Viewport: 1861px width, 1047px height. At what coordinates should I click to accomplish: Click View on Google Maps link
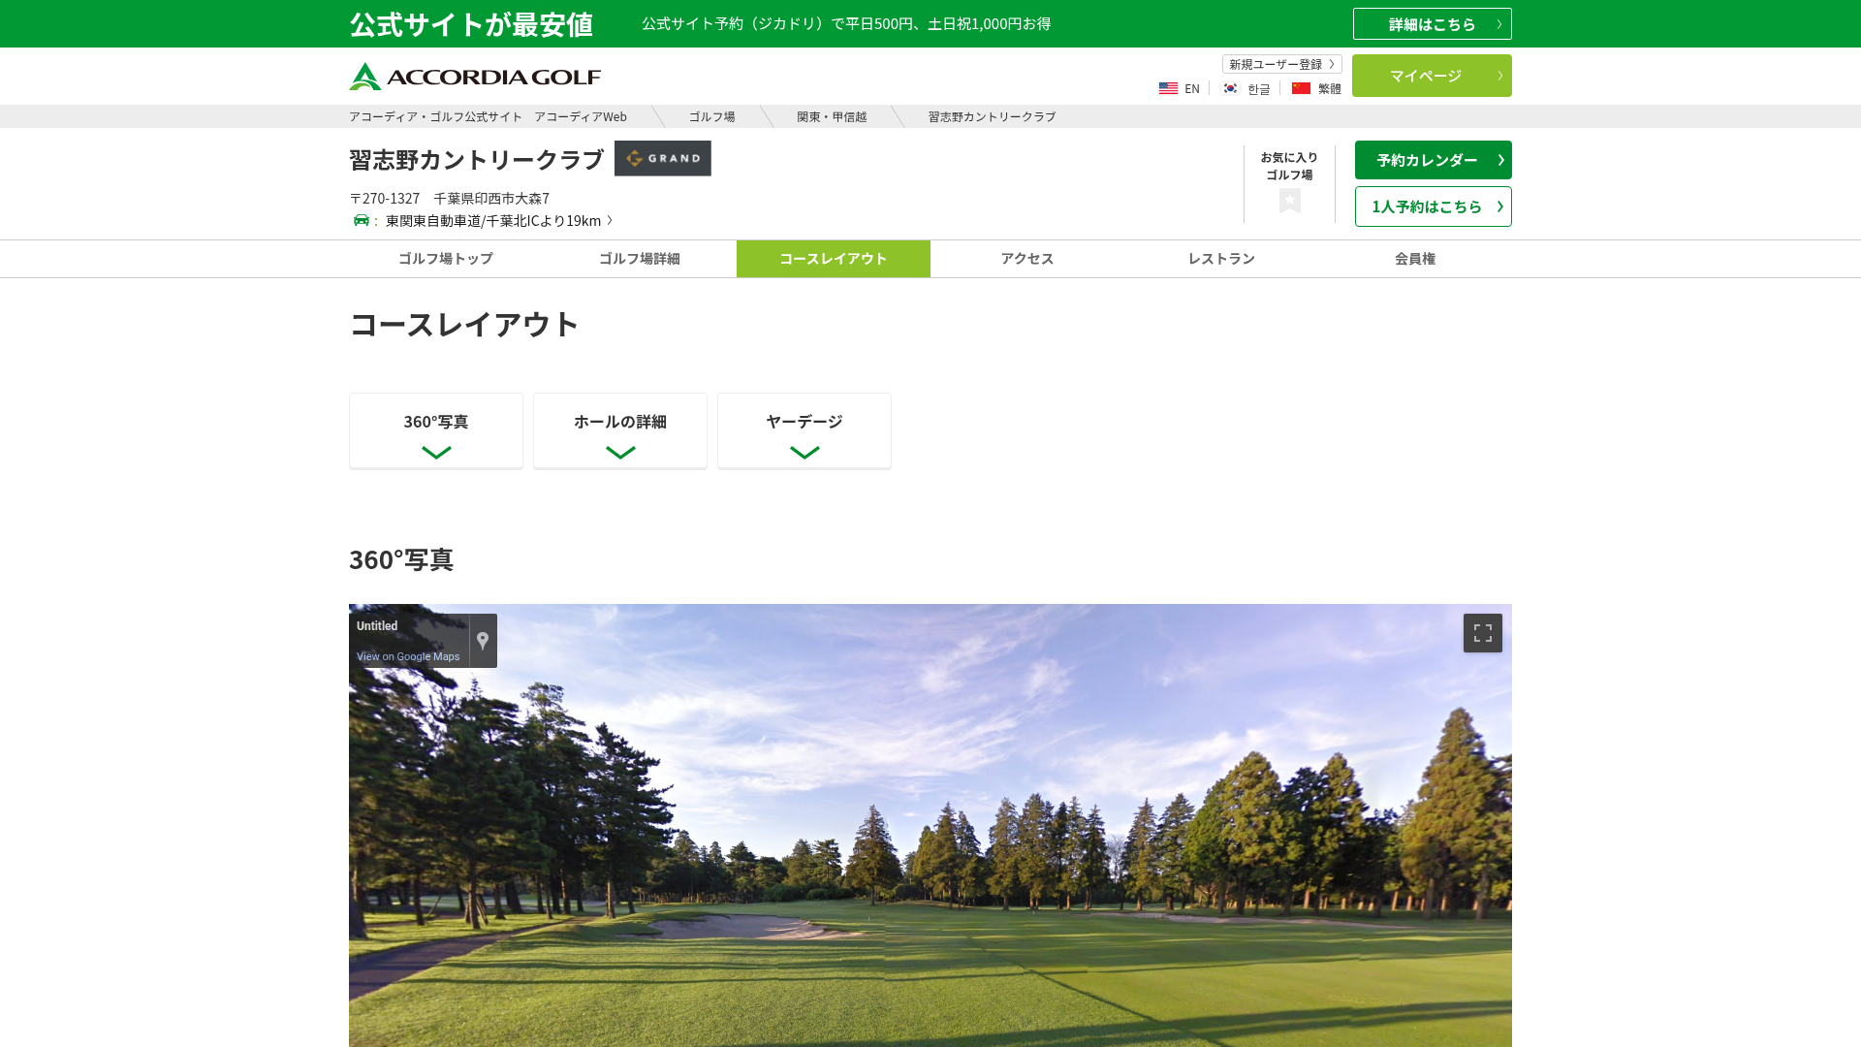[x=408, y=656]
